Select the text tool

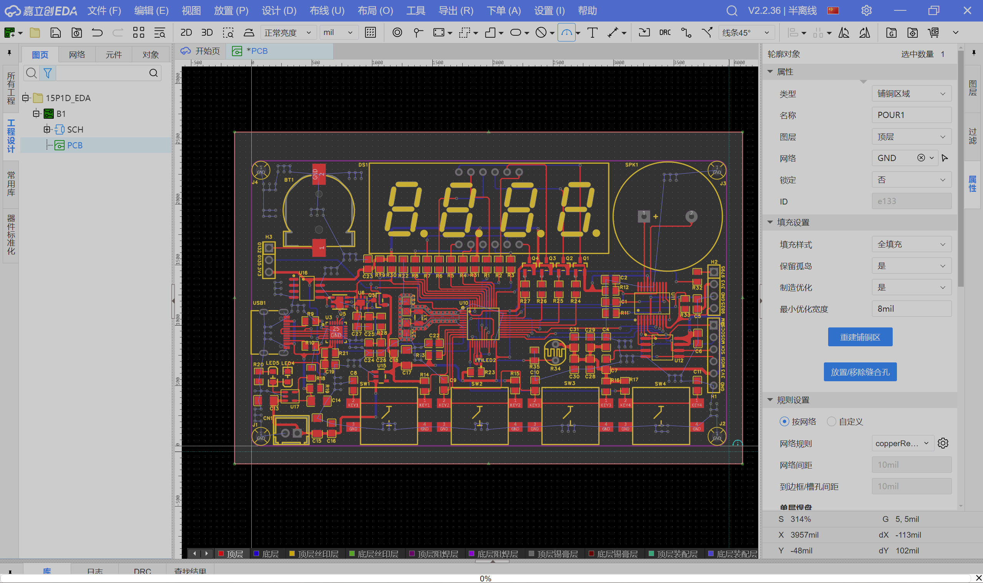tap(592, 33)
